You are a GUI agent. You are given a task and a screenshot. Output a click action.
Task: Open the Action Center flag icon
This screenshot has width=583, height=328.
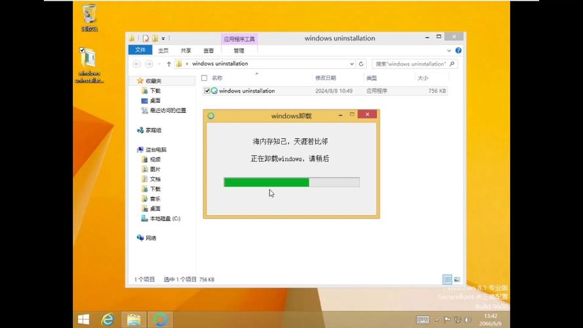447,320
